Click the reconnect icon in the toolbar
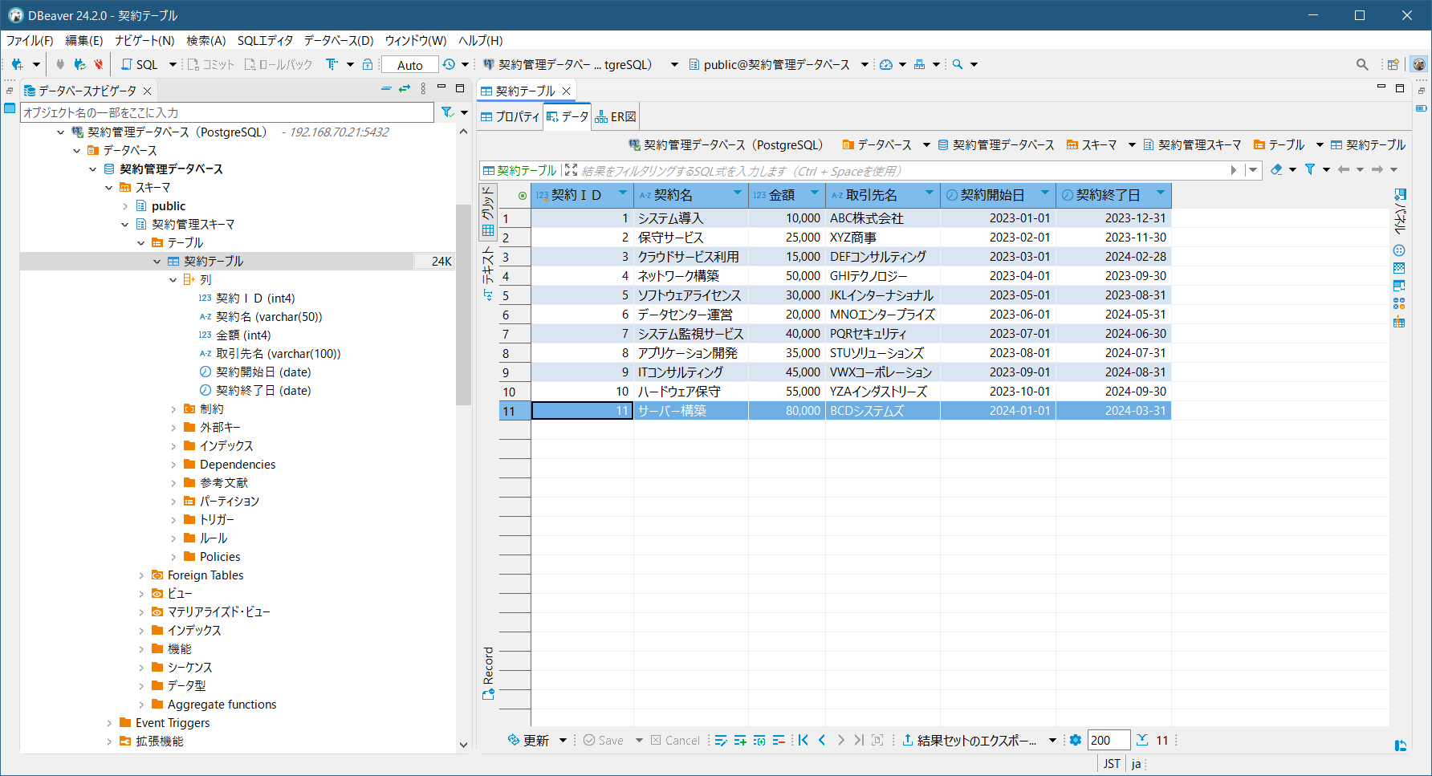The image size is (1432, 776). (x=79, y=64)
